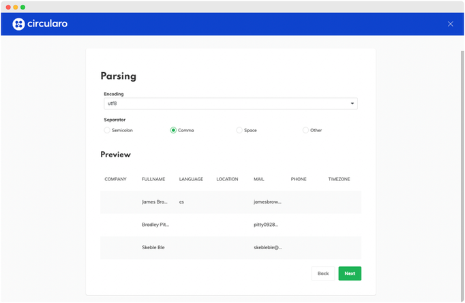
Task: Click the COMPANY column header
Action: point(115,179)
